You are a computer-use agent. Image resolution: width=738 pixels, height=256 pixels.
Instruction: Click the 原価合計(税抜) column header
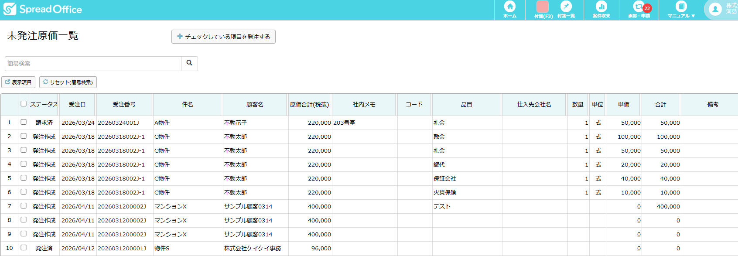pos(310,104)
